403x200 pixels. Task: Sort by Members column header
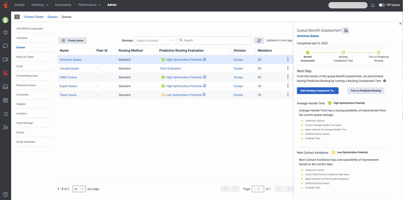(265, 51)
